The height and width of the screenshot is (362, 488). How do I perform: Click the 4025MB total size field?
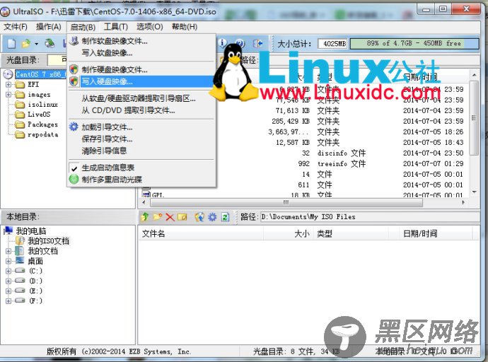coord(332,44)
